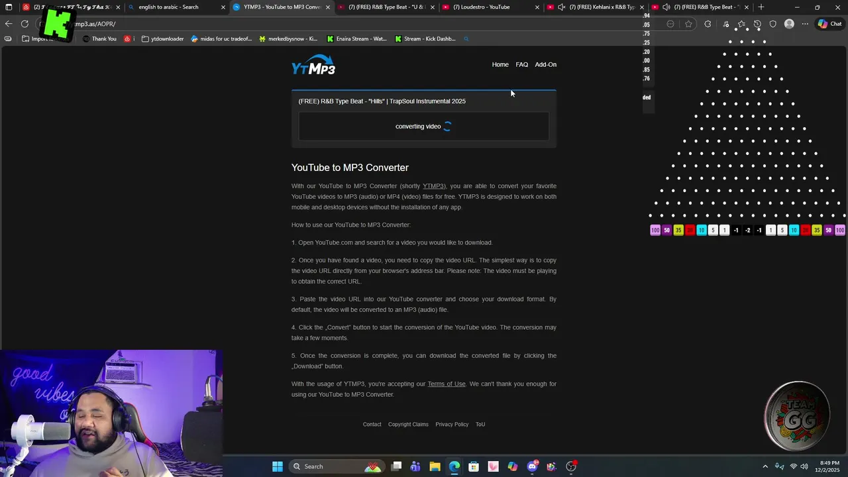This screenshot has height=477, width=848.
Task: Close the 'english to arabic - Search' tab
Action: point(223,7)
